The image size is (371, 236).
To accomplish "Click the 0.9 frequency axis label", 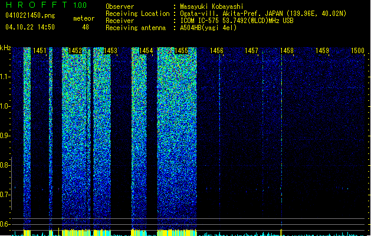I will tap(5, 136).
